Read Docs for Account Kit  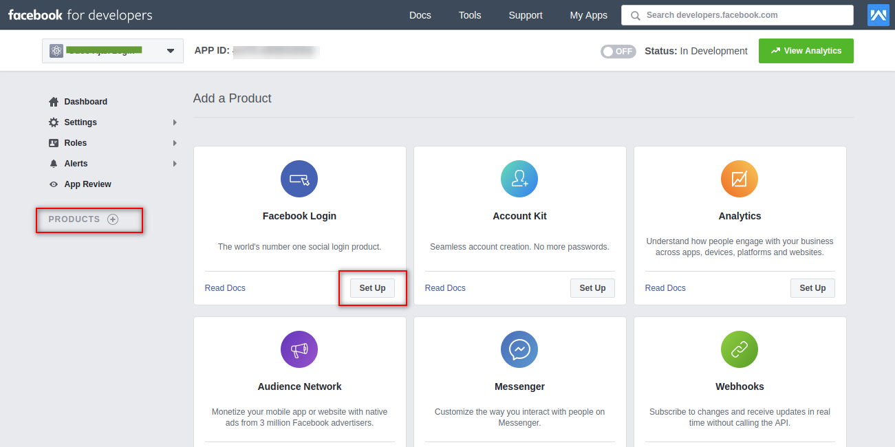[x=445, y=288]
